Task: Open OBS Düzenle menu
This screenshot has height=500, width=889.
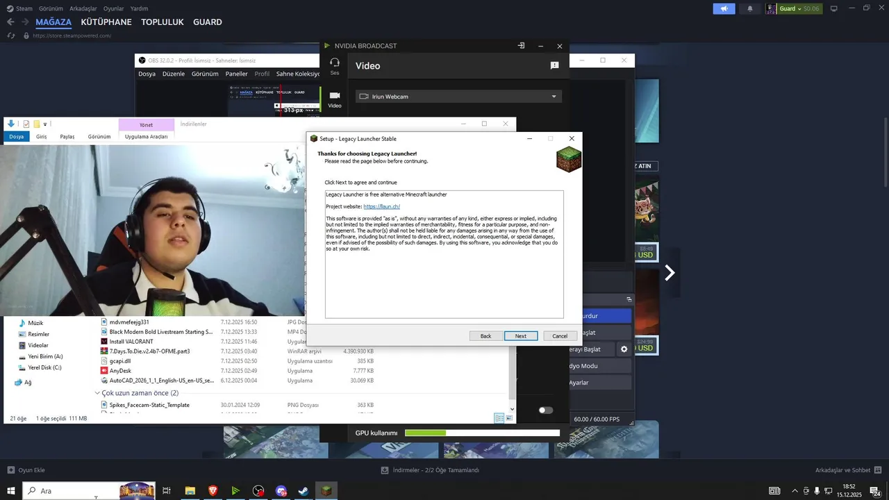Action: click(x=174, y=74)
